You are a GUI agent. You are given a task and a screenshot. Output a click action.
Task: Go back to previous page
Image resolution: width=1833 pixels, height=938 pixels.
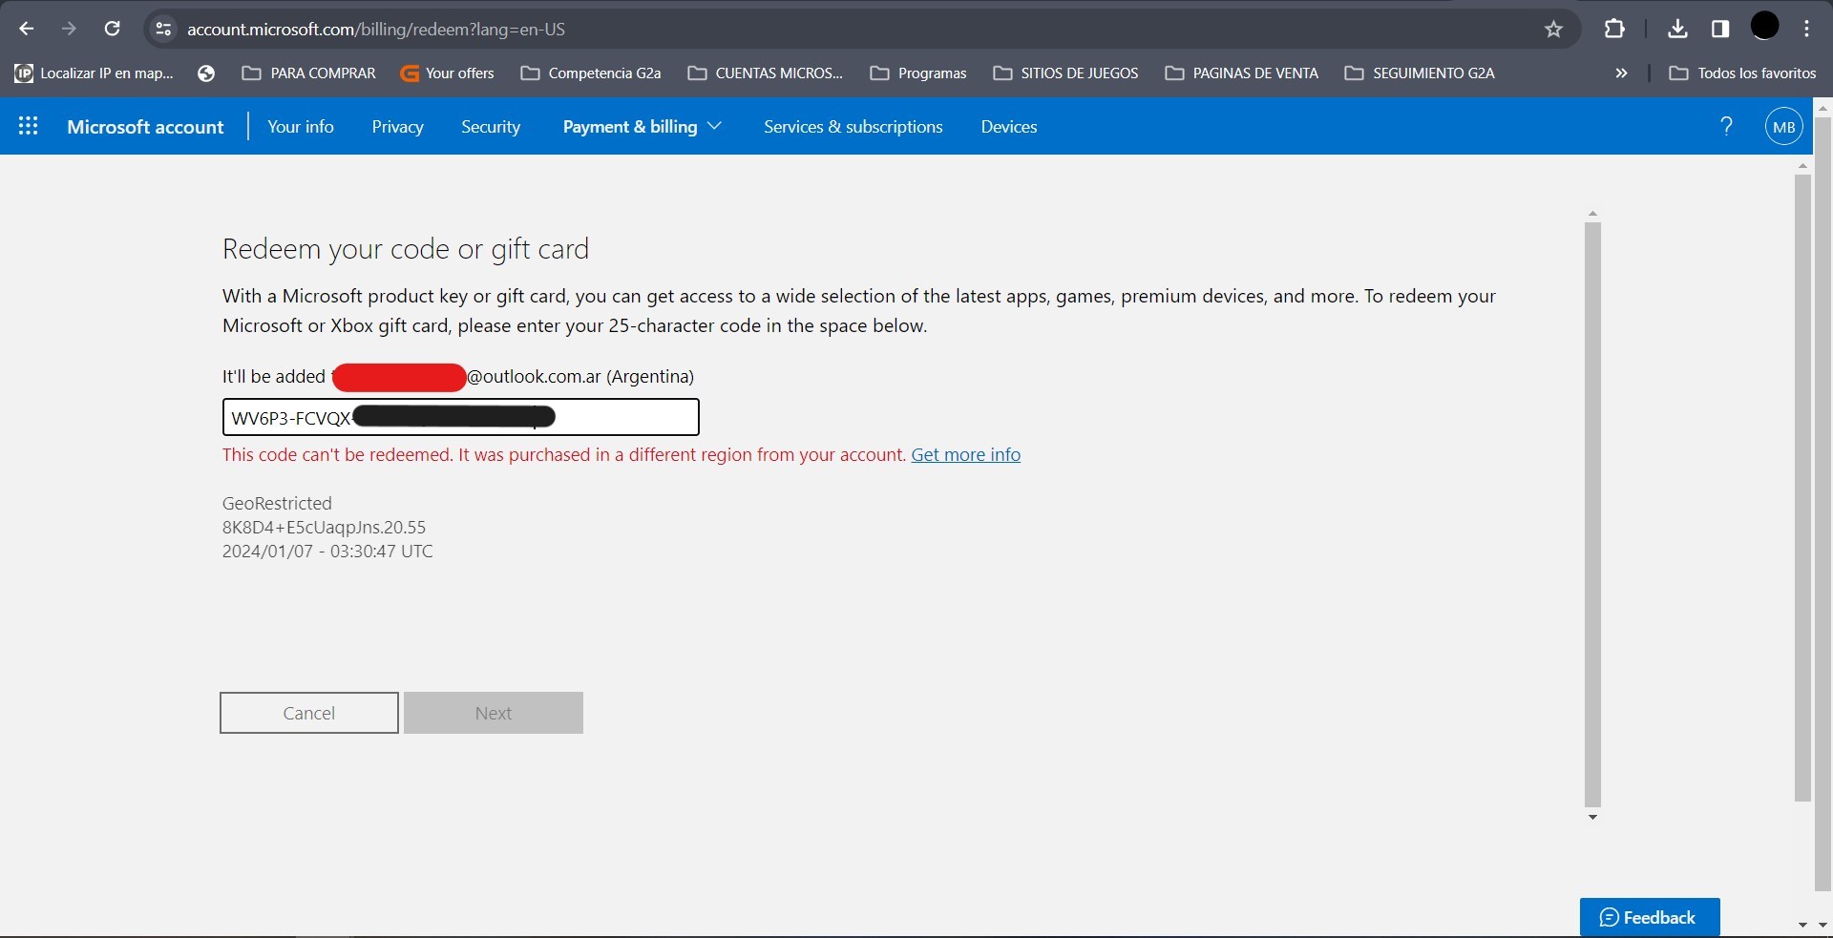27,29
